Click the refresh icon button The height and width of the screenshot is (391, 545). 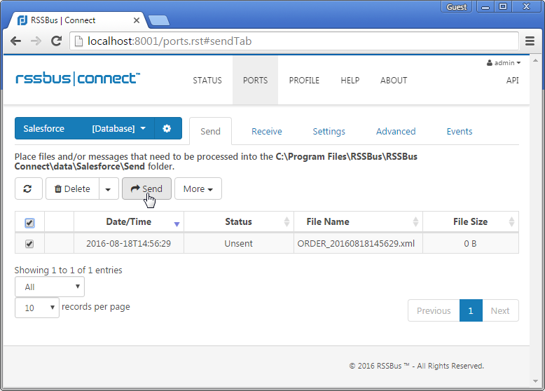tap(28, 188)
